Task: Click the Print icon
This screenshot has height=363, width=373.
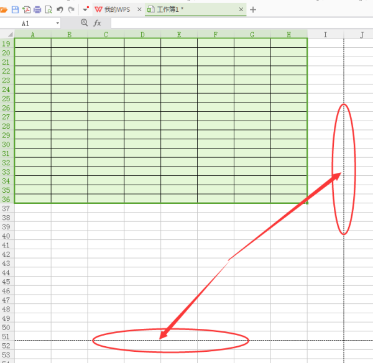Action: tap(37, 10)
